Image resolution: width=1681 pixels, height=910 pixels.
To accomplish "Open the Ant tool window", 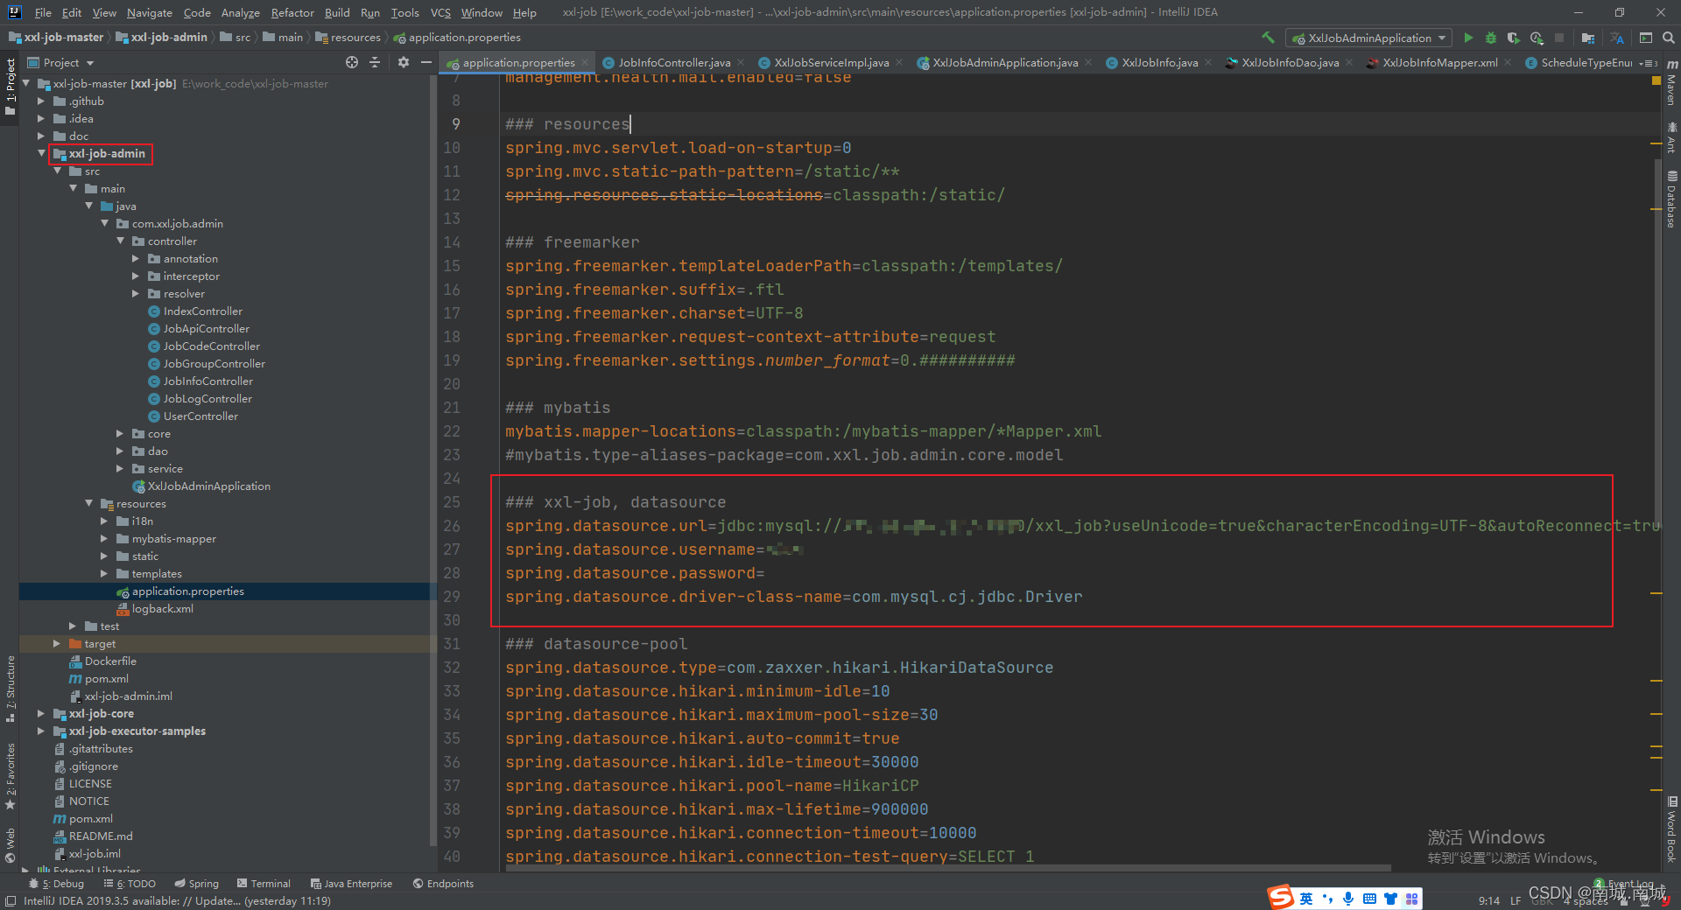I will click(1671, 137).
